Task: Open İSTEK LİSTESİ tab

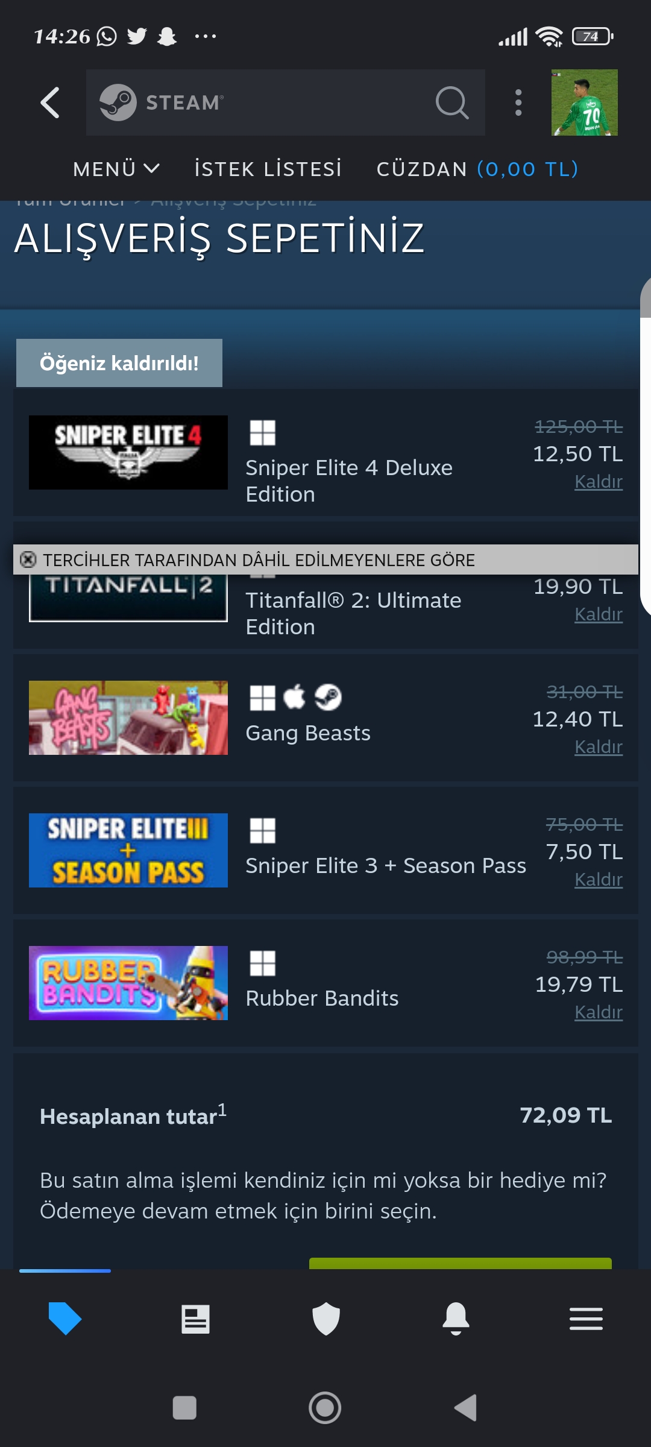Action: 268,169
